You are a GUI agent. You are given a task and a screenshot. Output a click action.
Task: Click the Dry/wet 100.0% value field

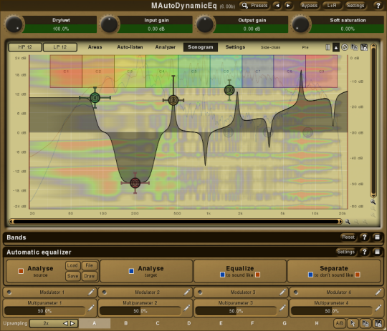coord(61,29)
